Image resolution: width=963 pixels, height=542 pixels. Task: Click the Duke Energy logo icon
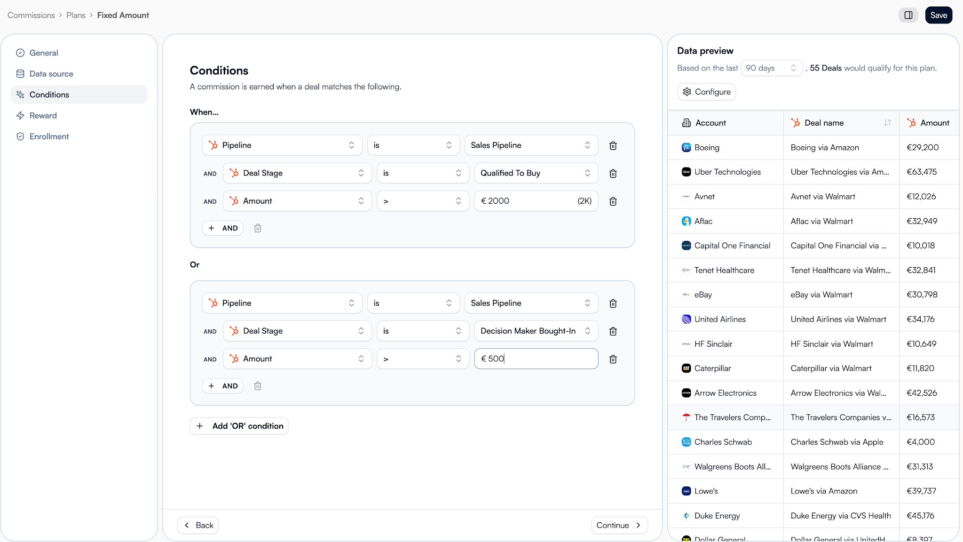point(686,516)
